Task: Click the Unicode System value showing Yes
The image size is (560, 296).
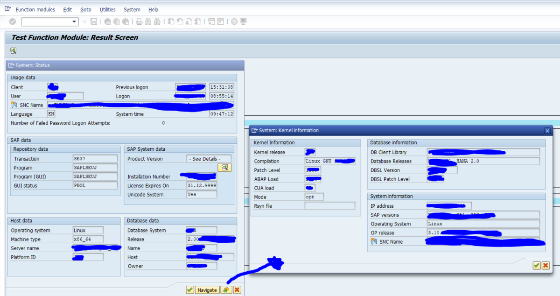Action: tap(202, 194)
